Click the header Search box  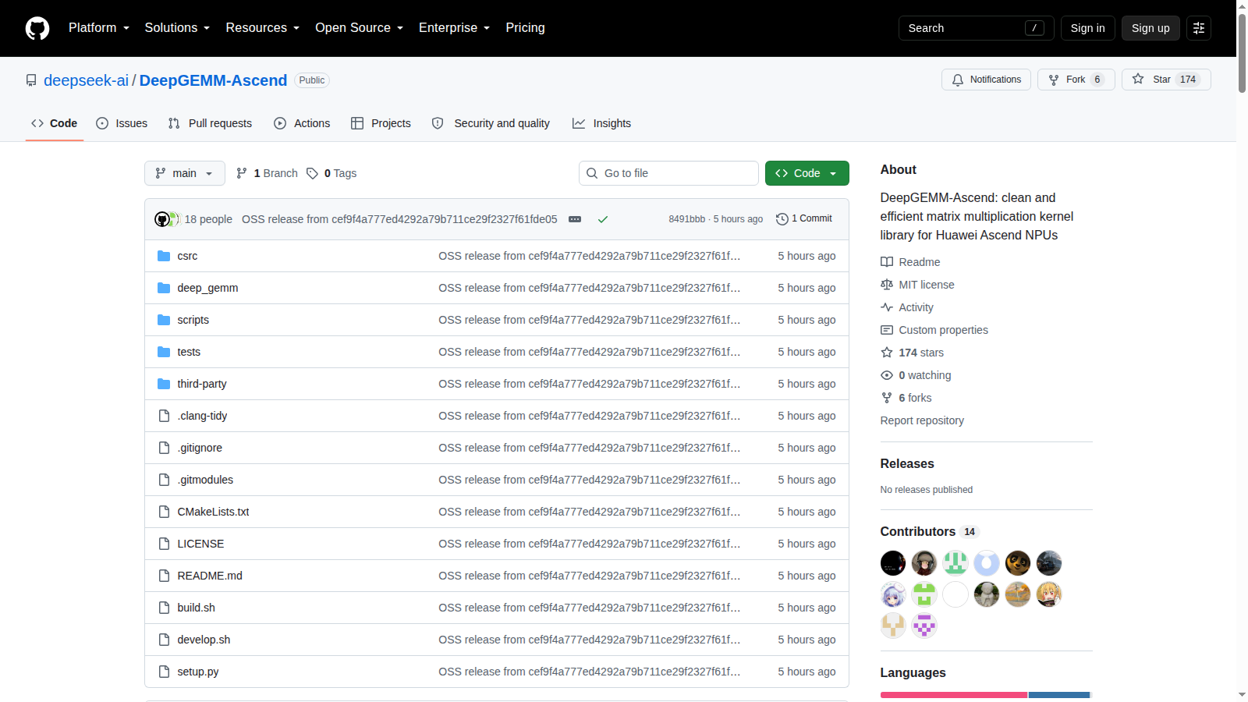pyautogui.click(x=977, y=28)
